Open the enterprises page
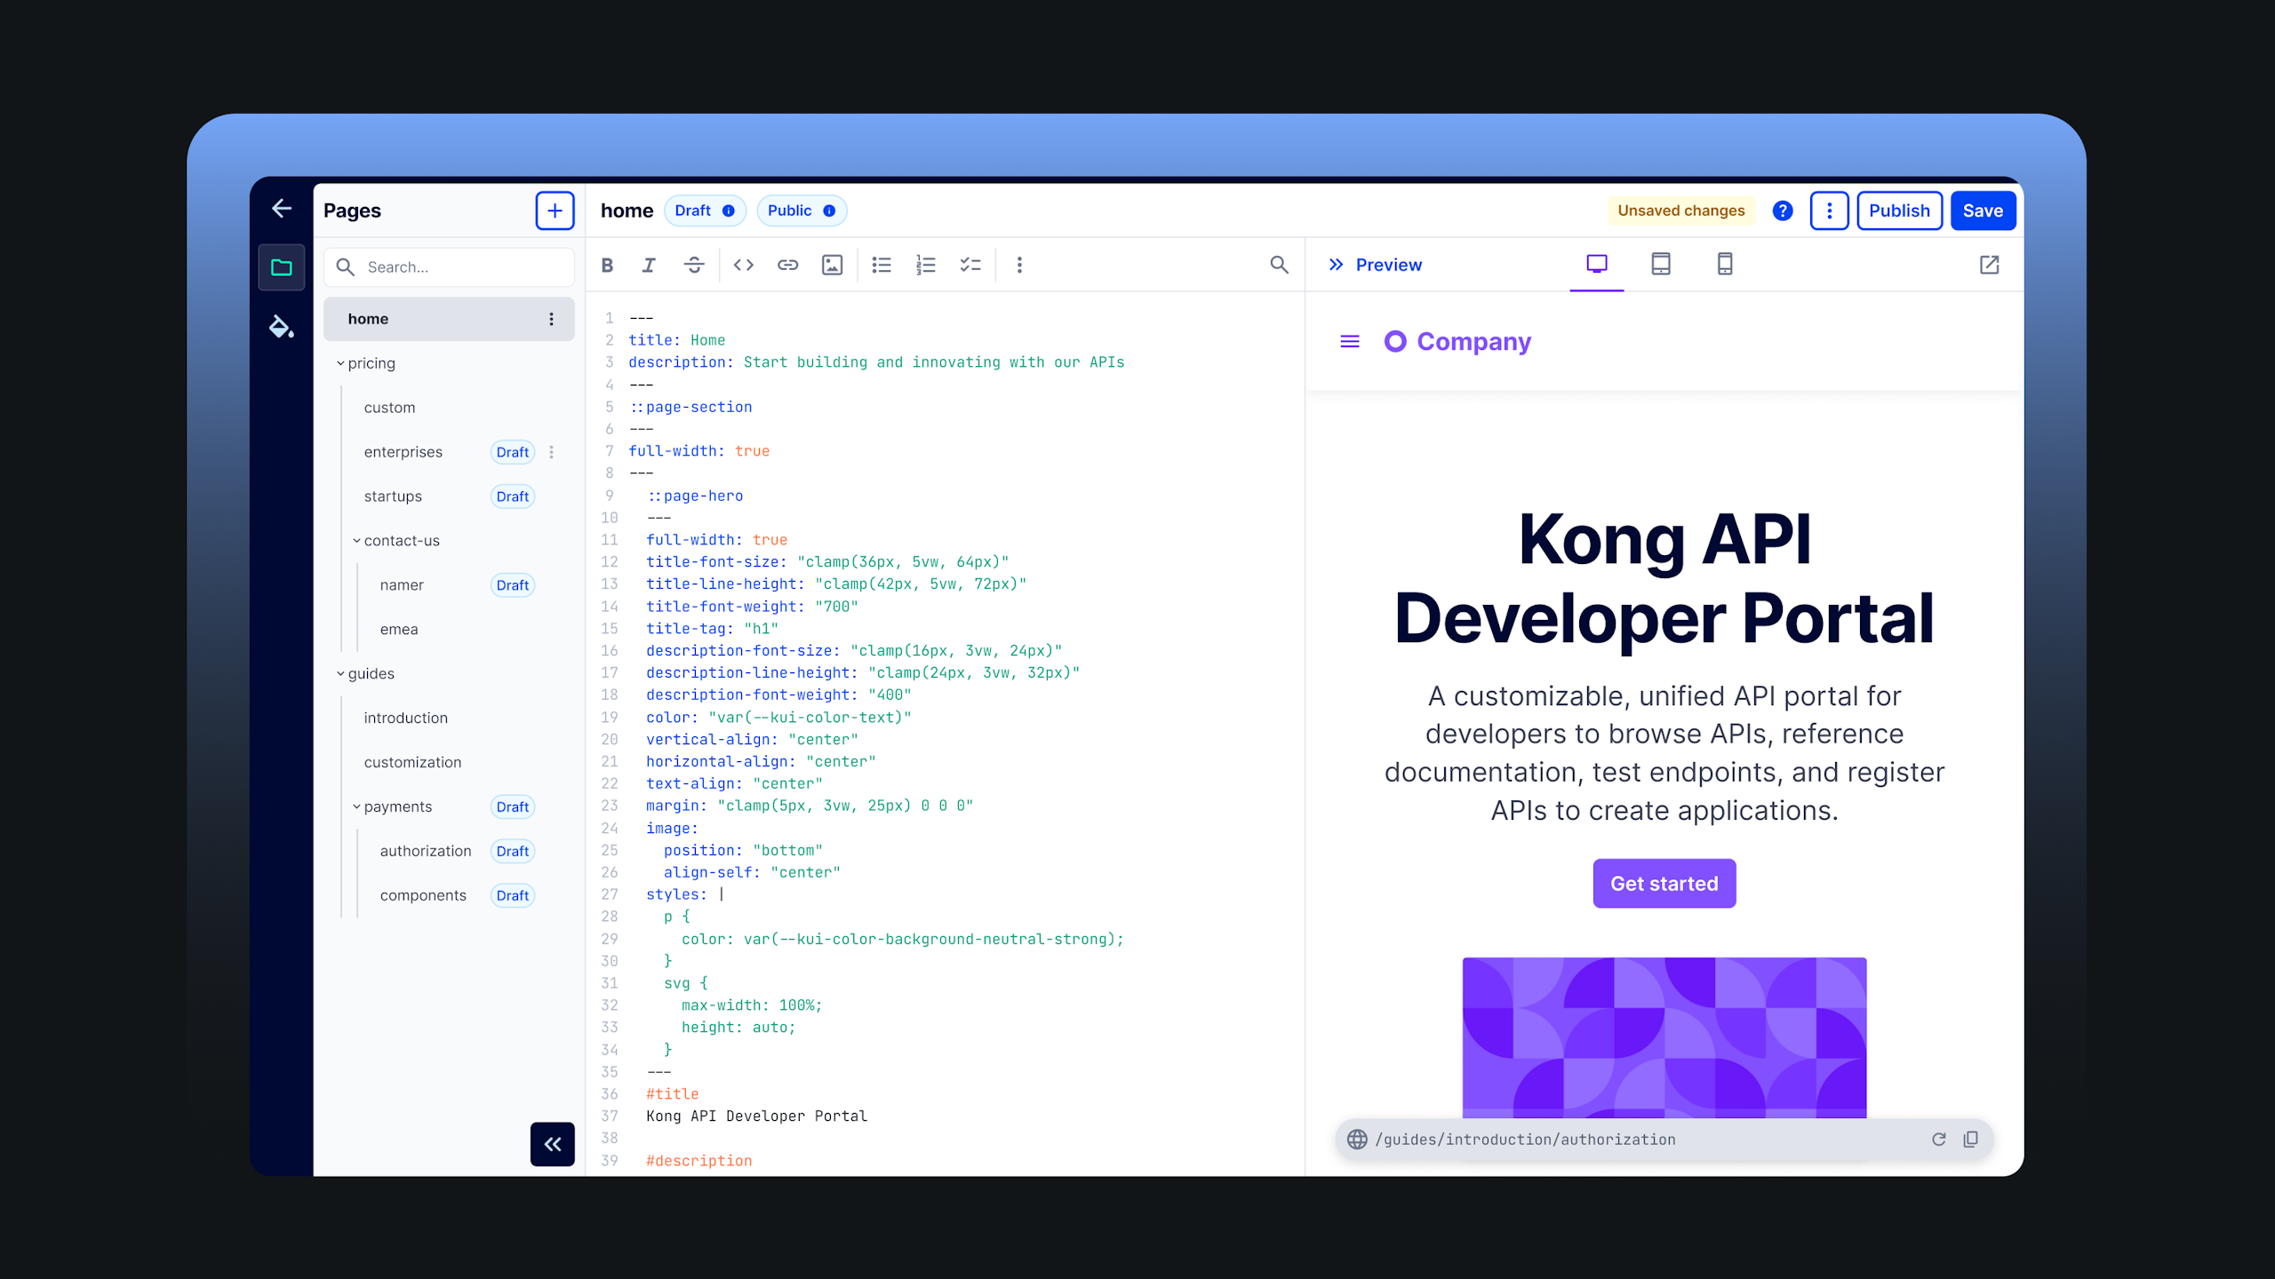 pyautogui.click(x=403, y=452)
